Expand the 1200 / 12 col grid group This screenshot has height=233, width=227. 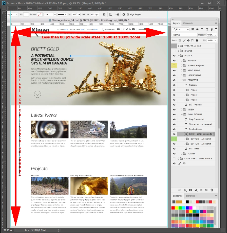(x=179, y=46)
